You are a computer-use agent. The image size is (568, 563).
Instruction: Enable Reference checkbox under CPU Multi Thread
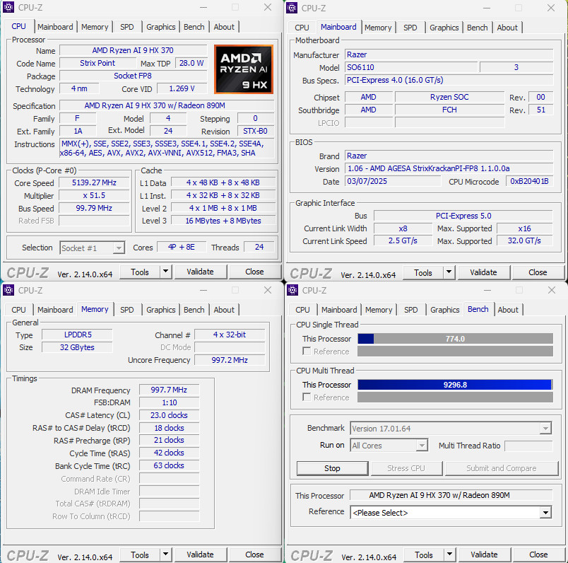(x=307, y=397)
